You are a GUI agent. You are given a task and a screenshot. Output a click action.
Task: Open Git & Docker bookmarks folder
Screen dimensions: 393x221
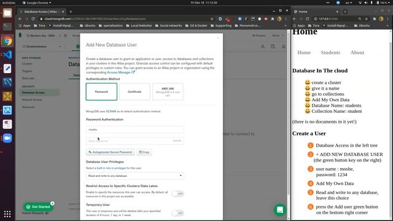pos(196,26)
